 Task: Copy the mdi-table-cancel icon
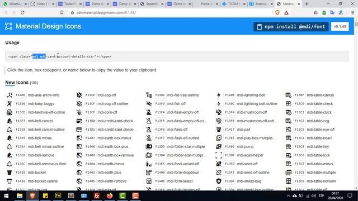pos(289,95)
